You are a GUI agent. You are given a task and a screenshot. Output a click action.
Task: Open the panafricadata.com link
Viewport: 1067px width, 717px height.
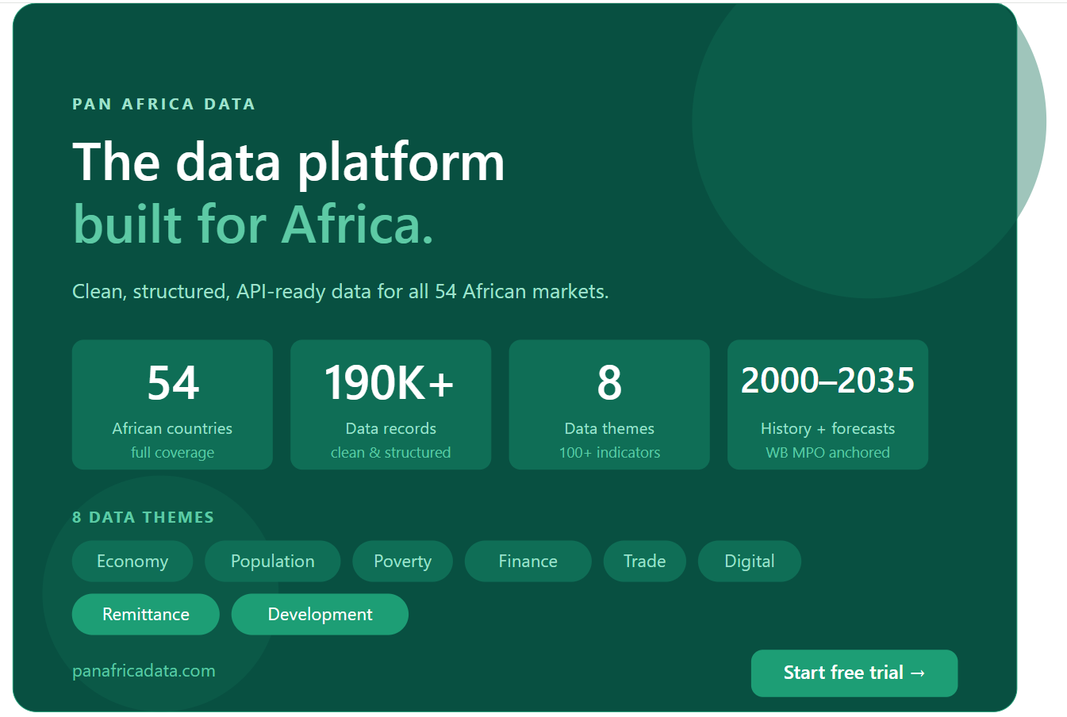point(144,671)
